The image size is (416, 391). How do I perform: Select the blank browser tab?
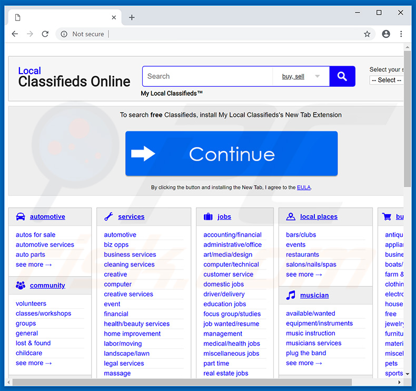pos(65,17)
